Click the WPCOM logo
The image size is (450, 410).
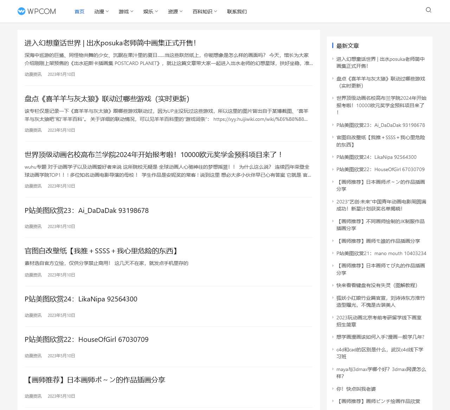(x=36, y=11)
